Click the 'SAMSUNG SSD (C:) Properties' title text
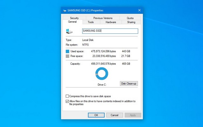 tap(85, 10)
